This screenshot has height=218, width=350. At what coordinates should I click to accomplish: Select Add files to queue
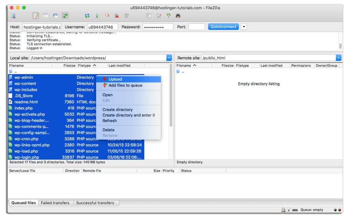[x=129, y=86]
